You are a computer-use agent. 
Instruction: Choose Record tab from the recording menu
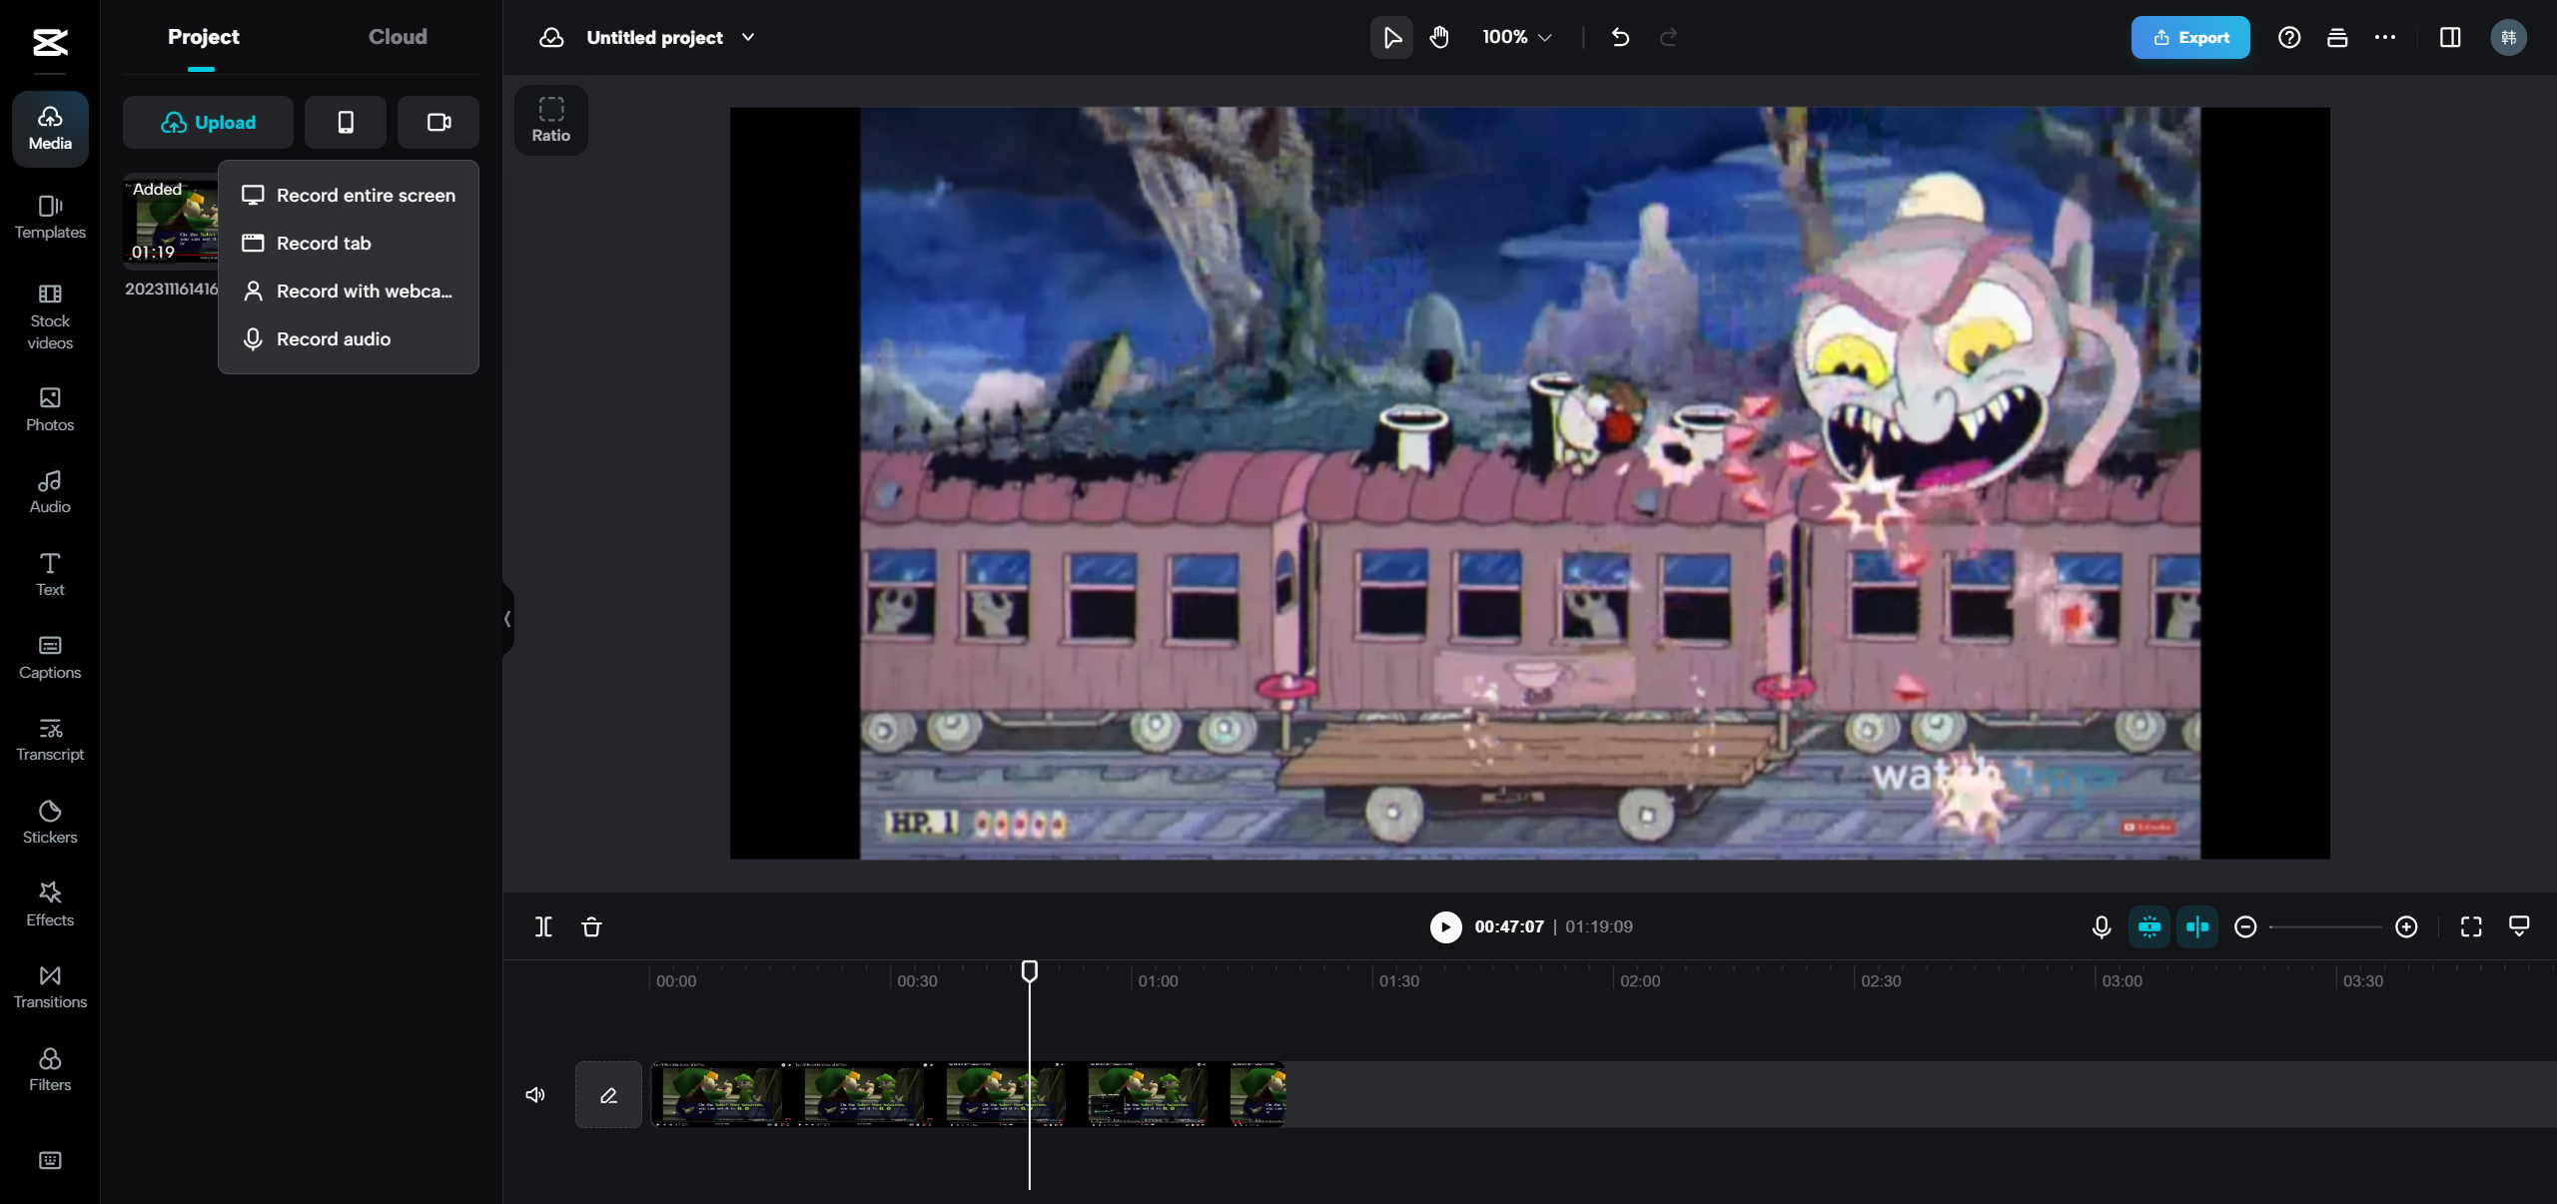pyautogui.click(x=324, y=243)
